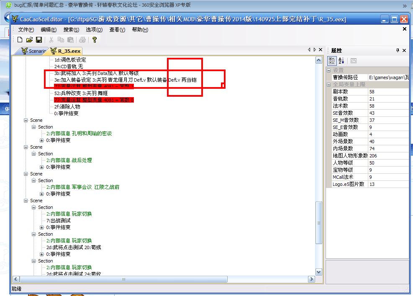
Task: Click vertical scrollbar up arrow in tree
Action: 319,60
